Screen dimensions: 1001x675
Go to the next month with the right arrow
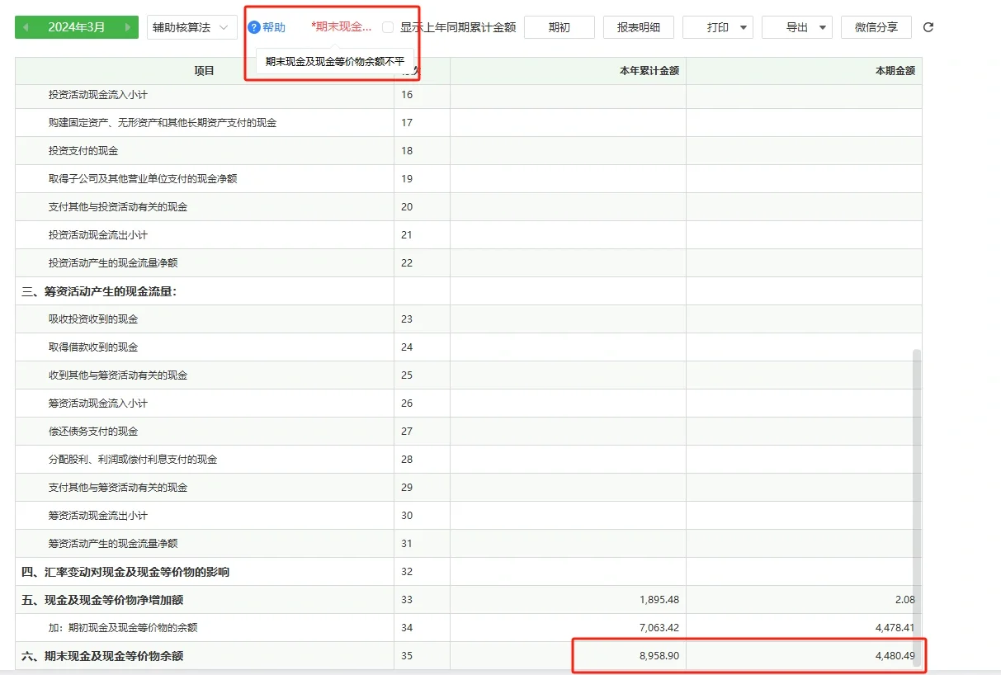(129, 26)
